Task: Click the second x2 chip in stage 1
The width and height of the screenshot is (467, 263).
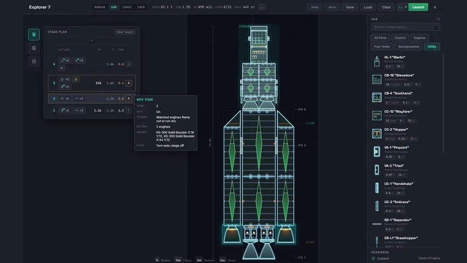Action: coord(79,110)
